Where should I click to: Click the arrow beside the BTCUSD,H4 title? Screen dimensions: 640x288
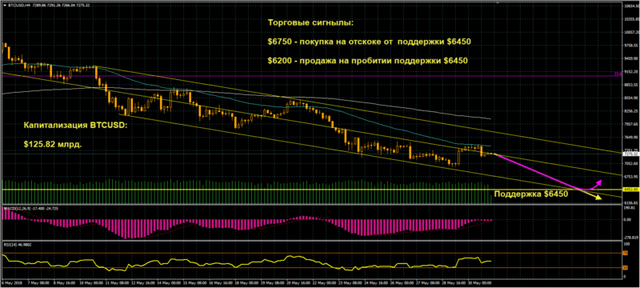click(x=5, y=5)
